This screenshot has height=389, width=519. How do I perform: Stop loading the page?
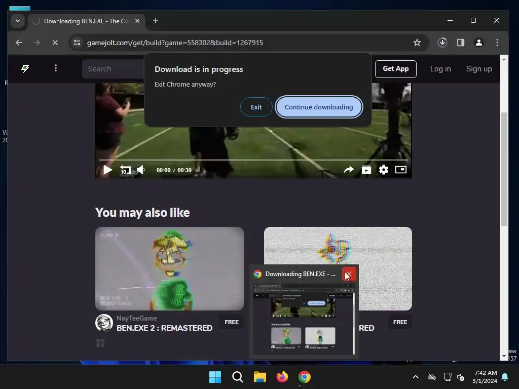pyautogui.click(x=55, y=43)
